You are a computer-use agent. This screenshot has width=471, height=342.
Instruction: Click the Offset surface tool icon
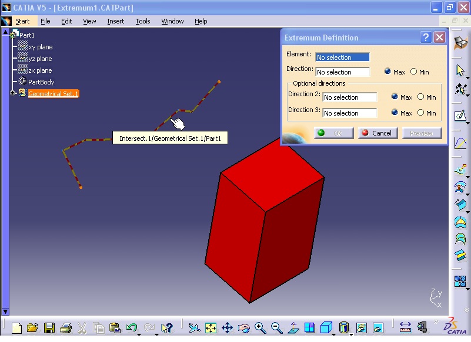pyautogui.click(x=460, y=255)
